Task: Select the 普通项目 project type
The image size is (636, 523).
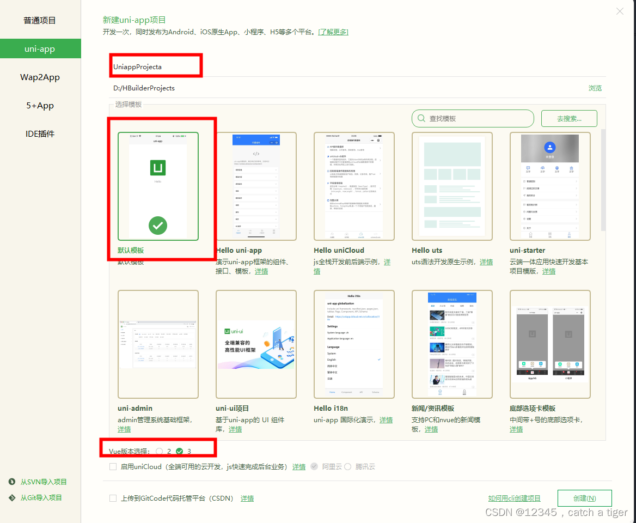Action: (x=40, y=20)
